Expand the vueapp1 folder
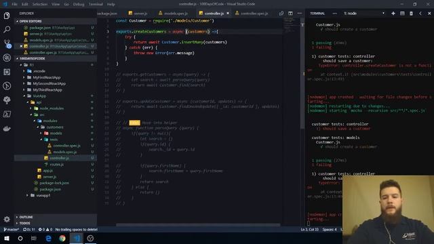The image size is (434, 244). [x=43, y=195]
